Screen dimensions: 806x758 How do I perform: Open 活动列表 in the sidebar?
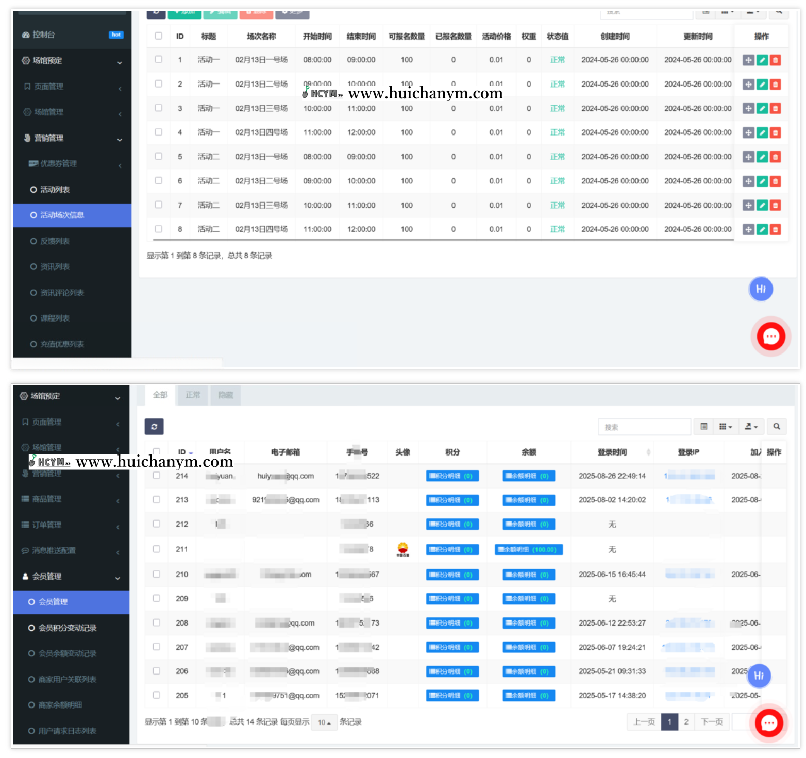55,190
